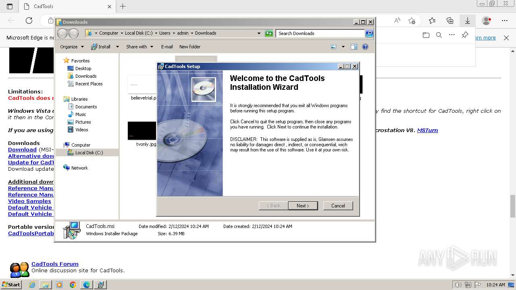Cancel the CadTools Setup wizard
This screenshot has width=516, height=290.
[x=338, y=206]
